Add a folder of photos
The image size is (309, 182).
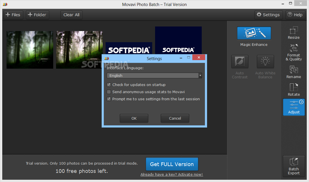[38, 15]
